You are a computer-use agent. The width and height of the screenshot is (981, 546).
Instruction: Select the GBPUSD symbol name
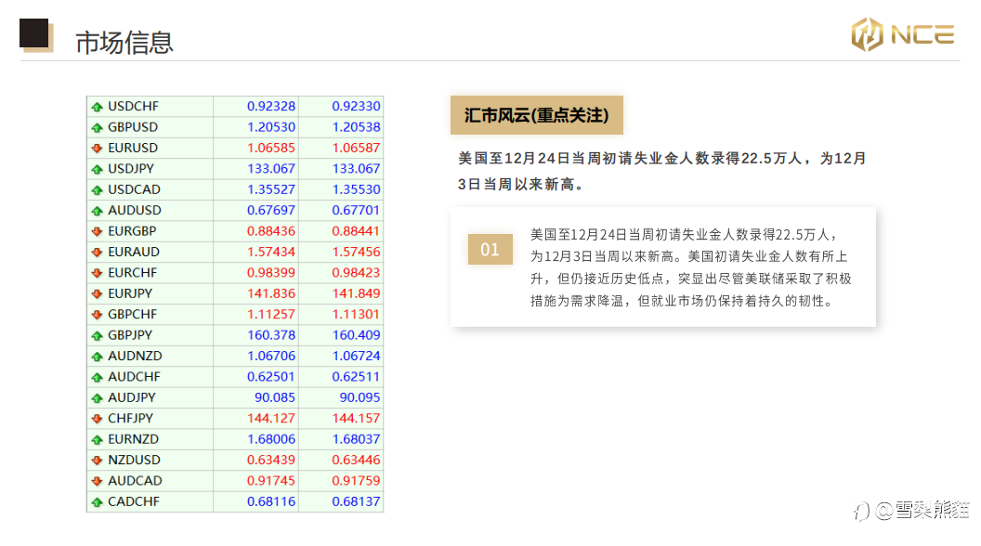(133, 127)
